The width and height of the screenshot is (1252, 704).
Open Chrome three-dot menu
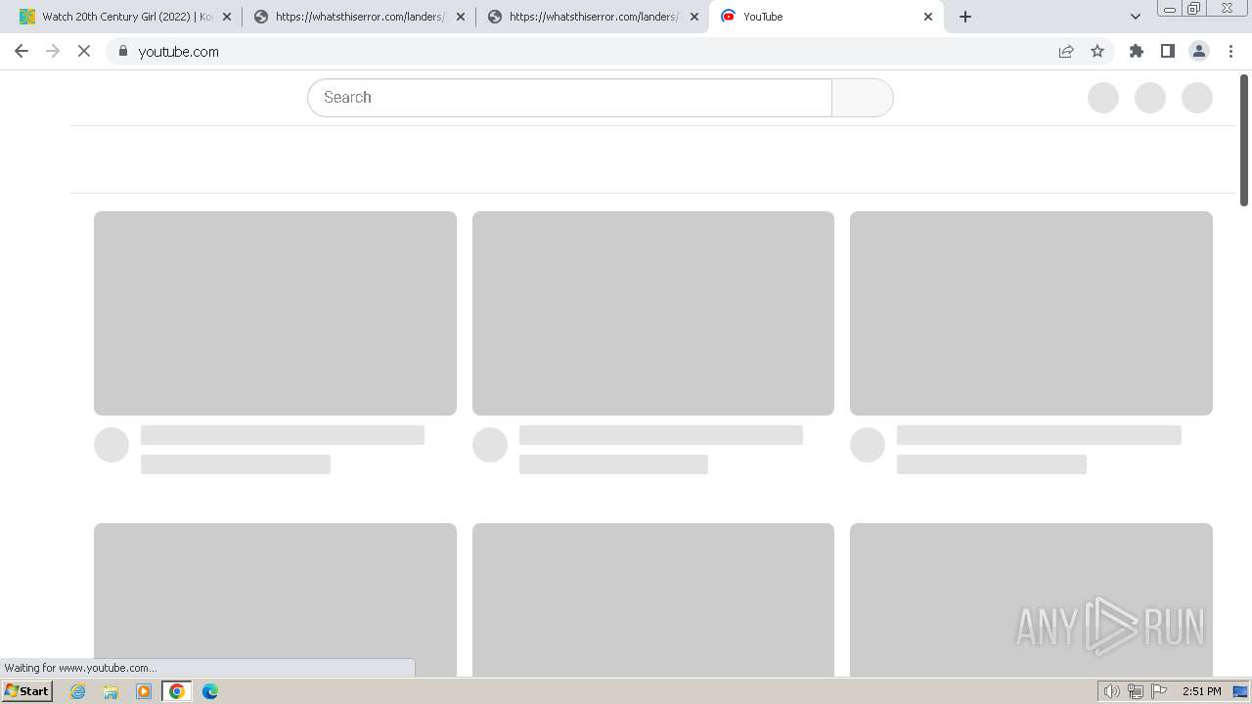click(x=1230, y=51)
